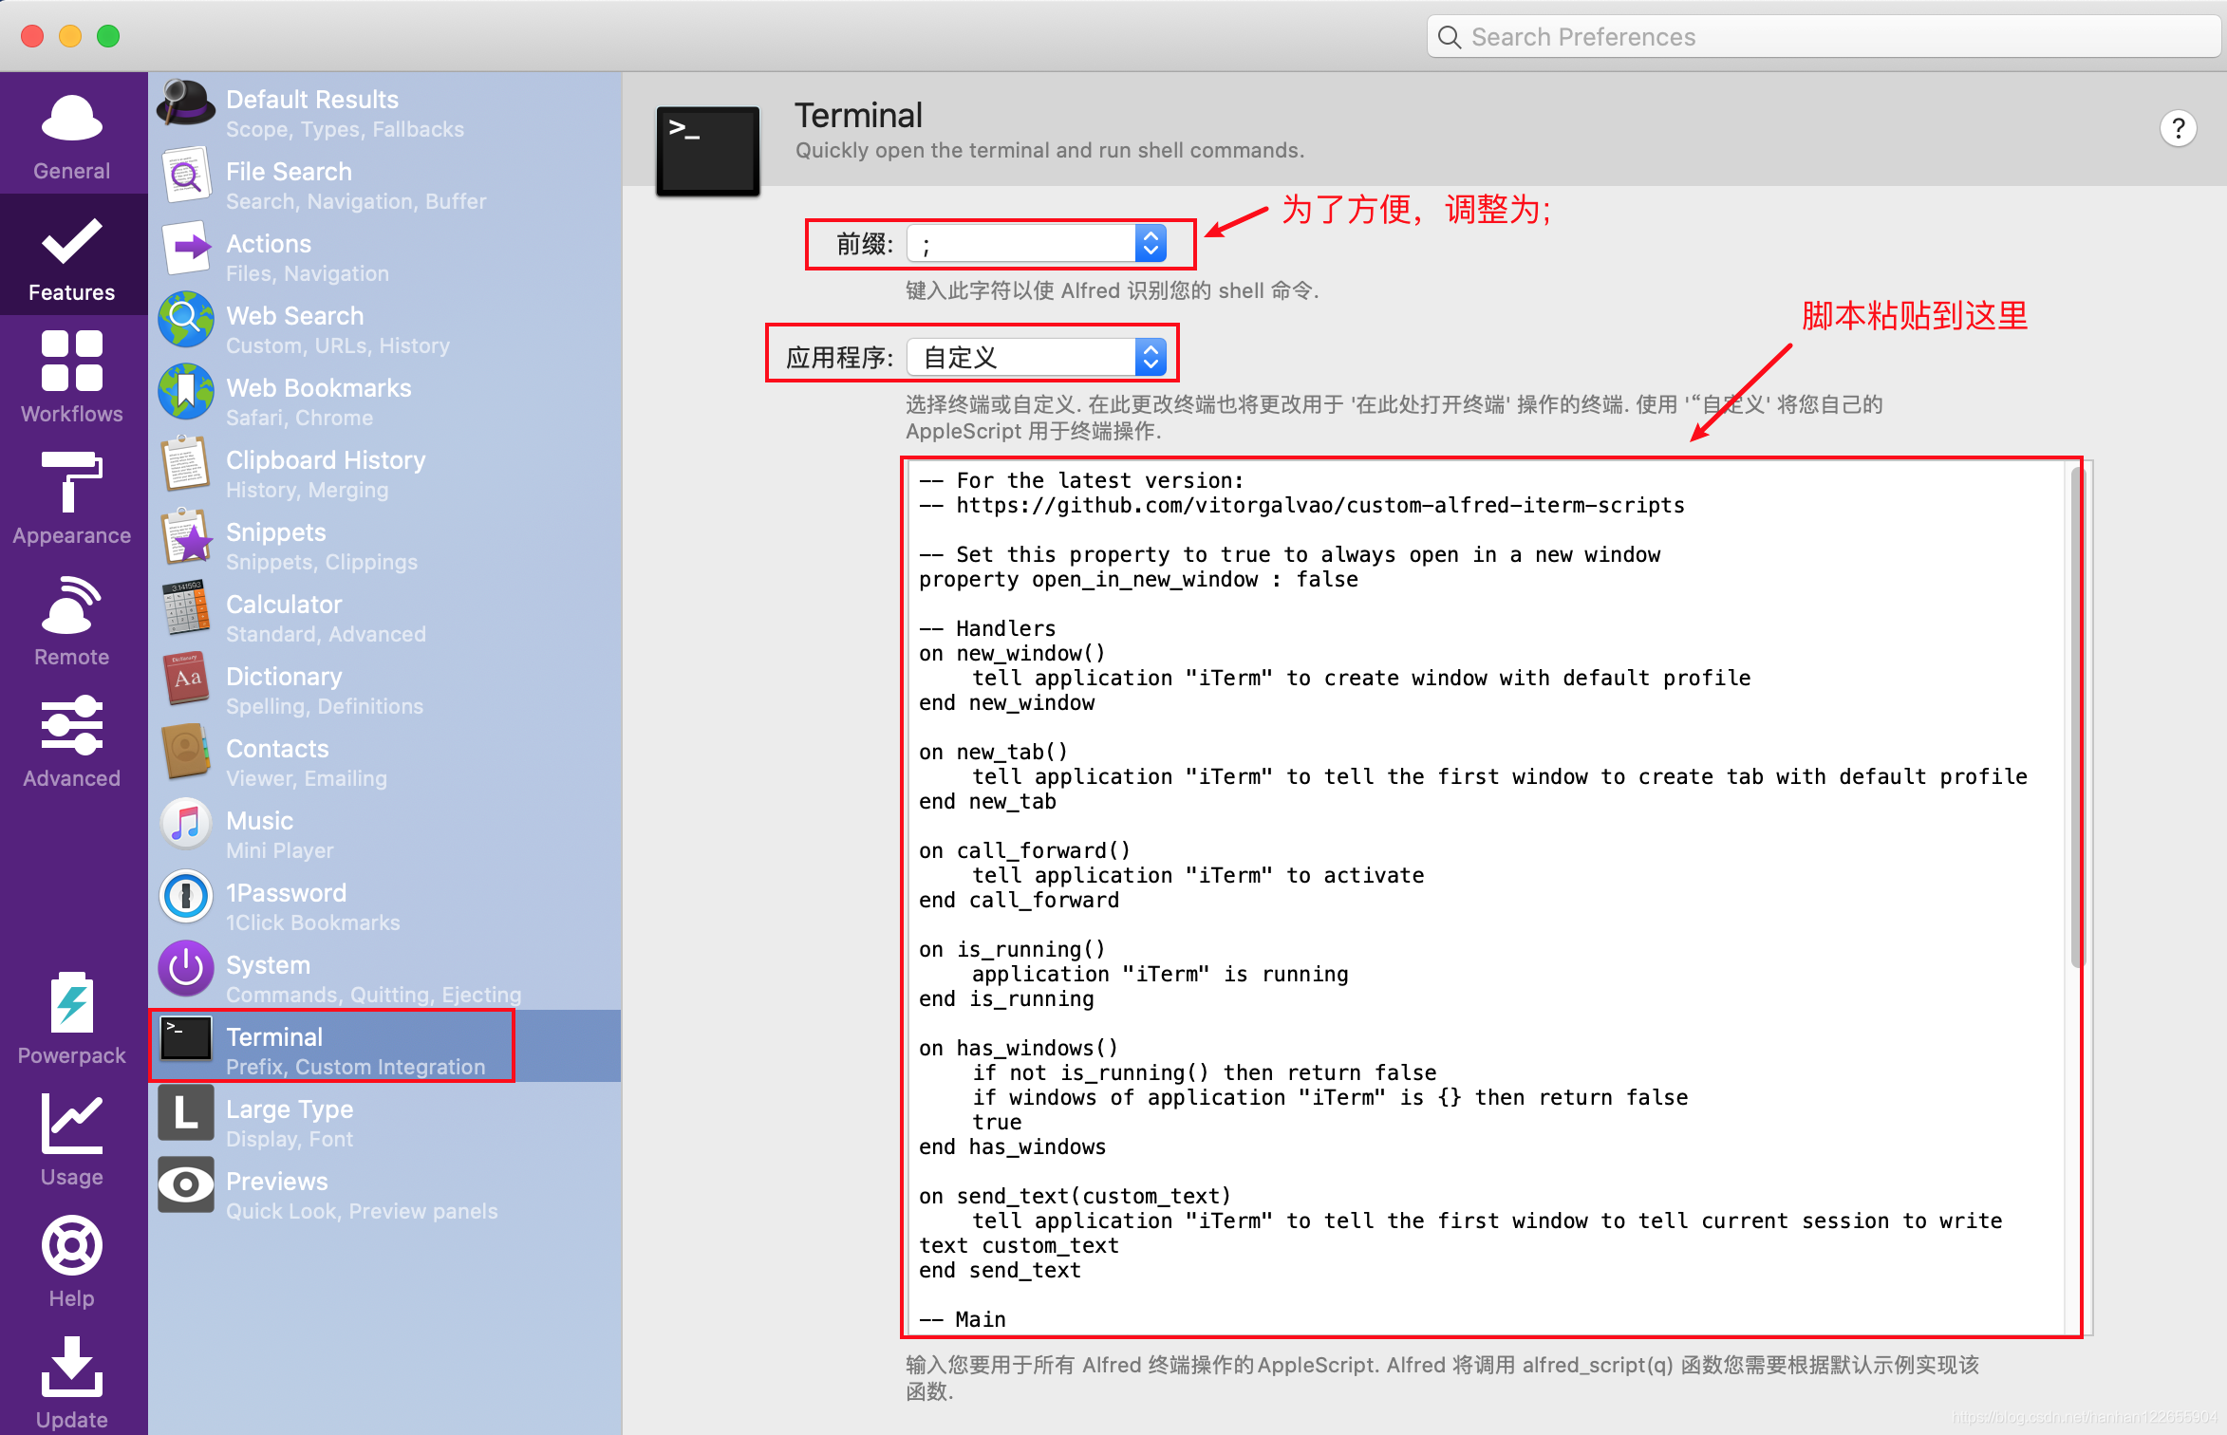The image size is (2227, 1435).
Task: Click the help question mark button
Action: point(2179,128)
